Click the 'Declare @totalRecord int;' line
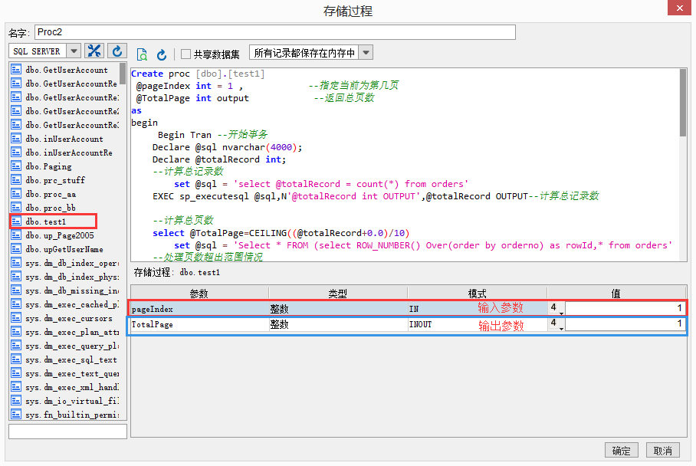Viewport: 696px width, 466px height. [x=219, y=159]
